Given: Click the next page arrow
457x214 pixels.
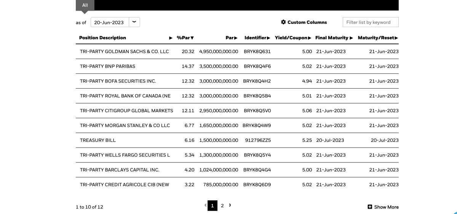Looking at the screenshot, I should point(230,205).
